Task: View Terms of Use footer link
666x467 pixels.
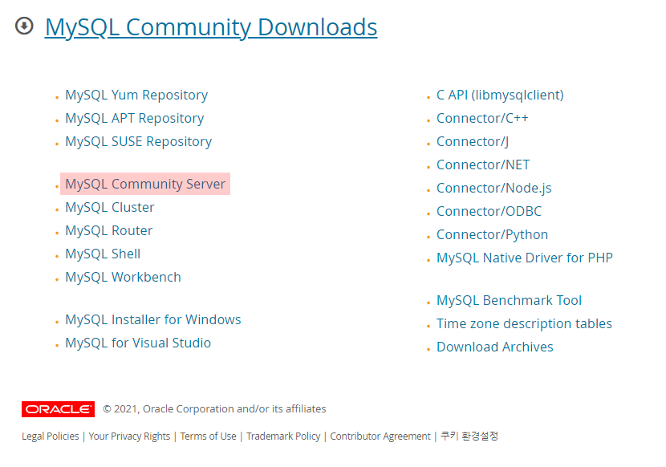Action: [x=208, y=437]
